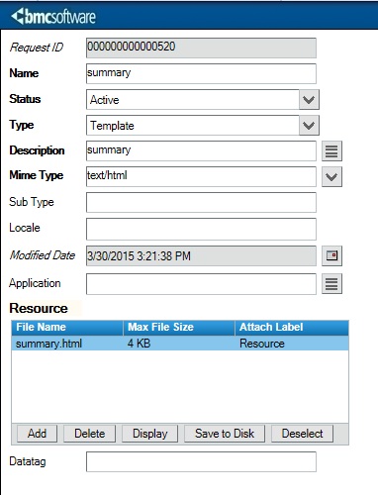378x495 pixels.
Task: Focus the Datatag input field
Action: pyautogui.click(x=201, y=461)
